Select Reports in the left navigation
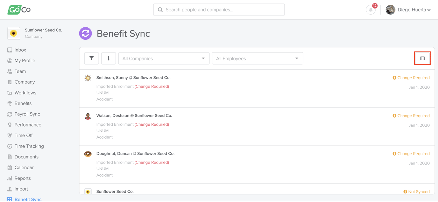 click(x=22, y=178)
